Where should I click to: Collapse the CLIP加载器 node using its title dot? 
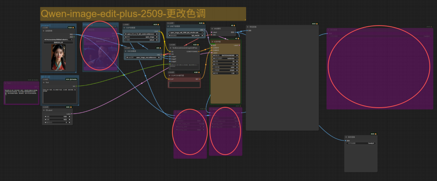tap(124, 28)
